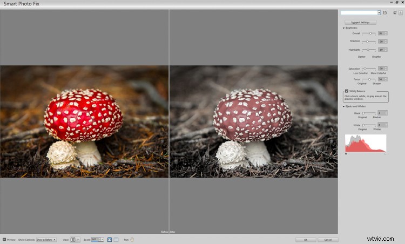Click the fit image to window icon
Image resolution: width=405 pixels, height=244 pixels.
pos(116,239)
